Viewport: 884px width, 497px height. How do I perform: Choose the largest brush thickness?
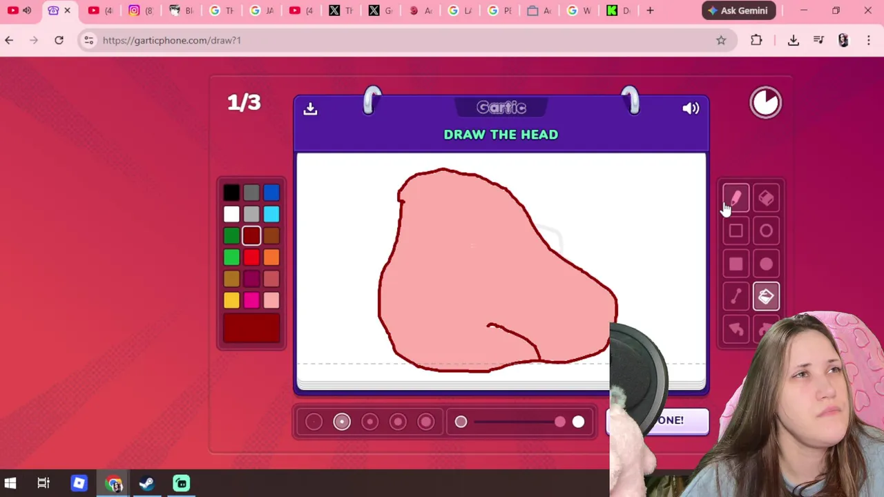coord(425,422)
